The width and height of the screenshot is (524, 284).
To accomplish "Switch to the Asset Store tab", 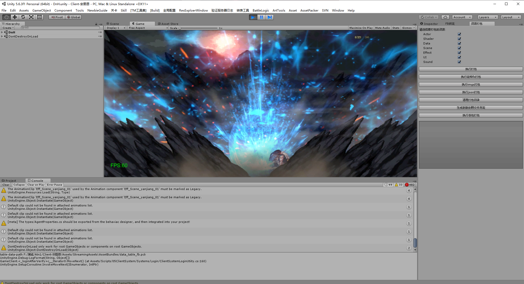I will click(168, 24).
